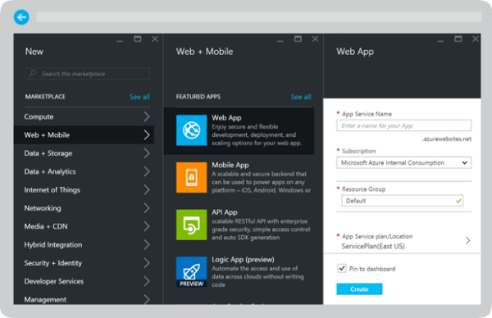Open the Subscription dropdown
This screenshot has height=318, width=492.
point(403,162)
